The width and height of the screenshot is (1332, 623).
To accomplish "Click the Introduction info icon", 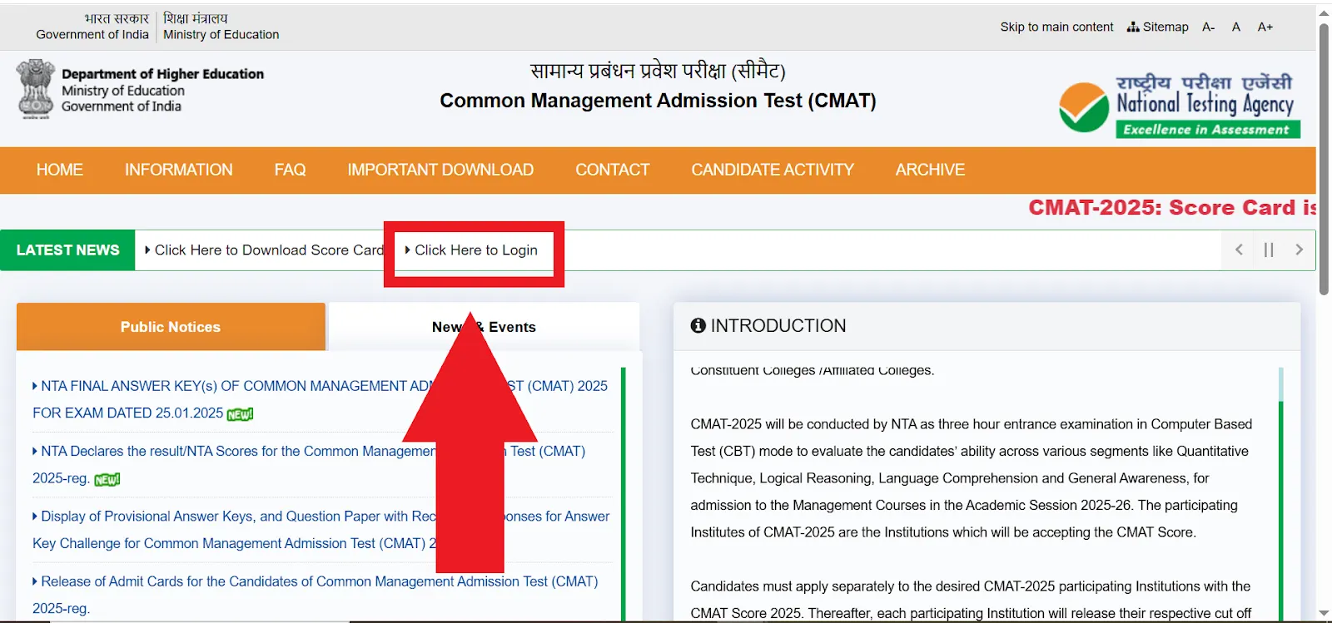I will 698,326.
